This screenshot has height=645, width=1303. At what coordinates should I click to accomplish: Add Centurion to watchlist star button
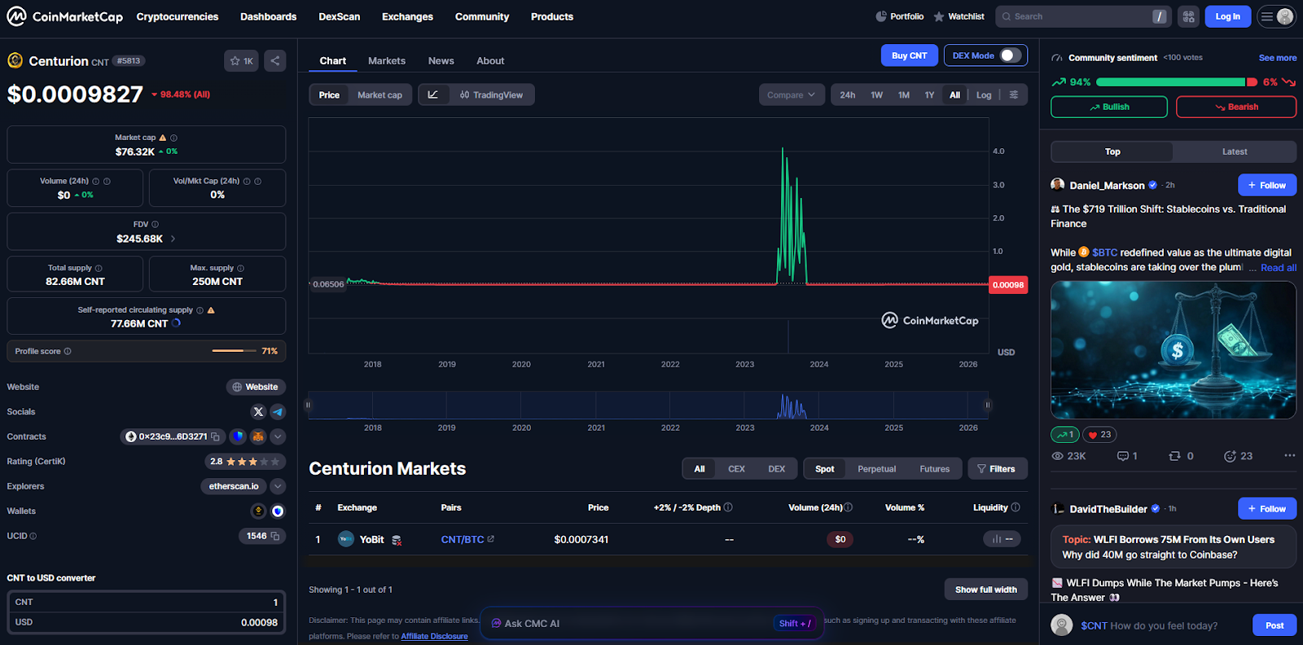241,61
